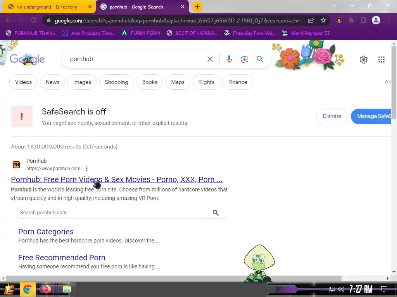Open the Google apps grid
Viewport: 397px width, 297px height.
[381, 59]
